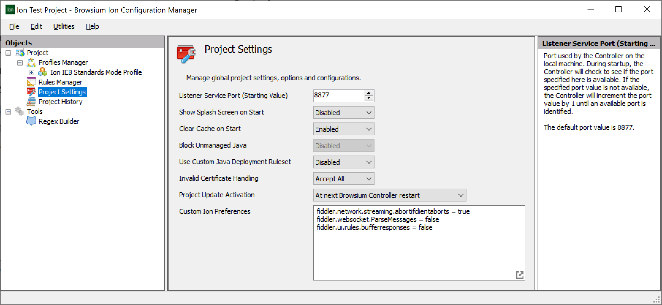Screen dimensions: 662x305
Task: Disable Clear Cache on Start
Action: coord(343,129)
